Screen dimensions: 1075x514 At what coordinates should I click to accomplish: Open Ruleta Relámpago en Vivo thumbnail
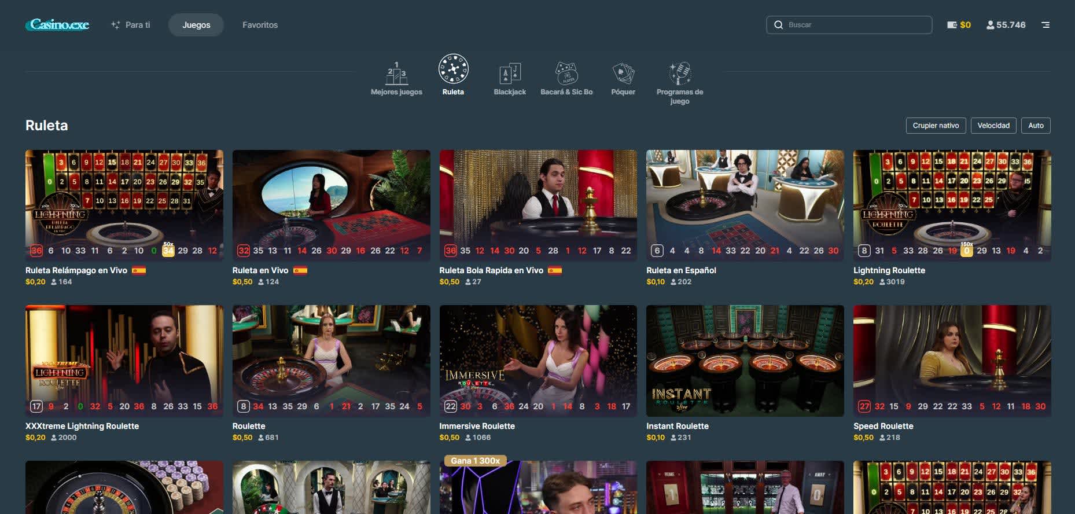124,205
